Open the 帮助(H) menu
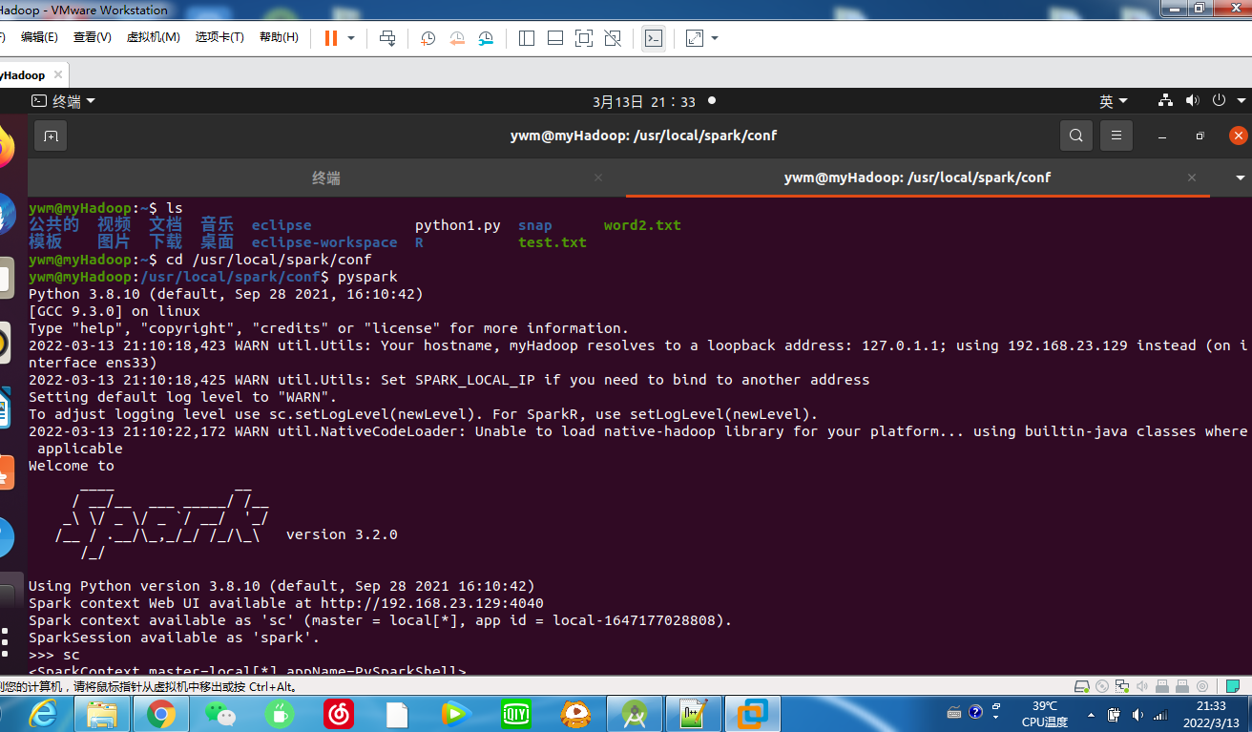 pos(279,37)
